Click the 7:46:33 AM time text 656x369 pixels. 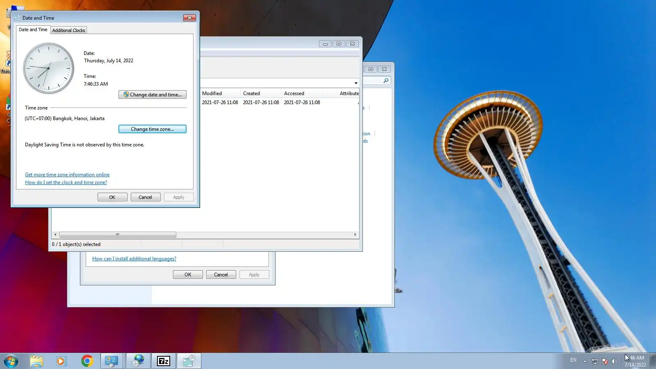point(96,84)
